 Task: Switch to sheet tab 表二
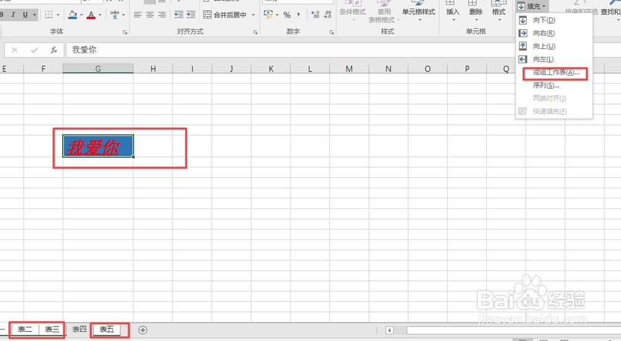(25, 329)
